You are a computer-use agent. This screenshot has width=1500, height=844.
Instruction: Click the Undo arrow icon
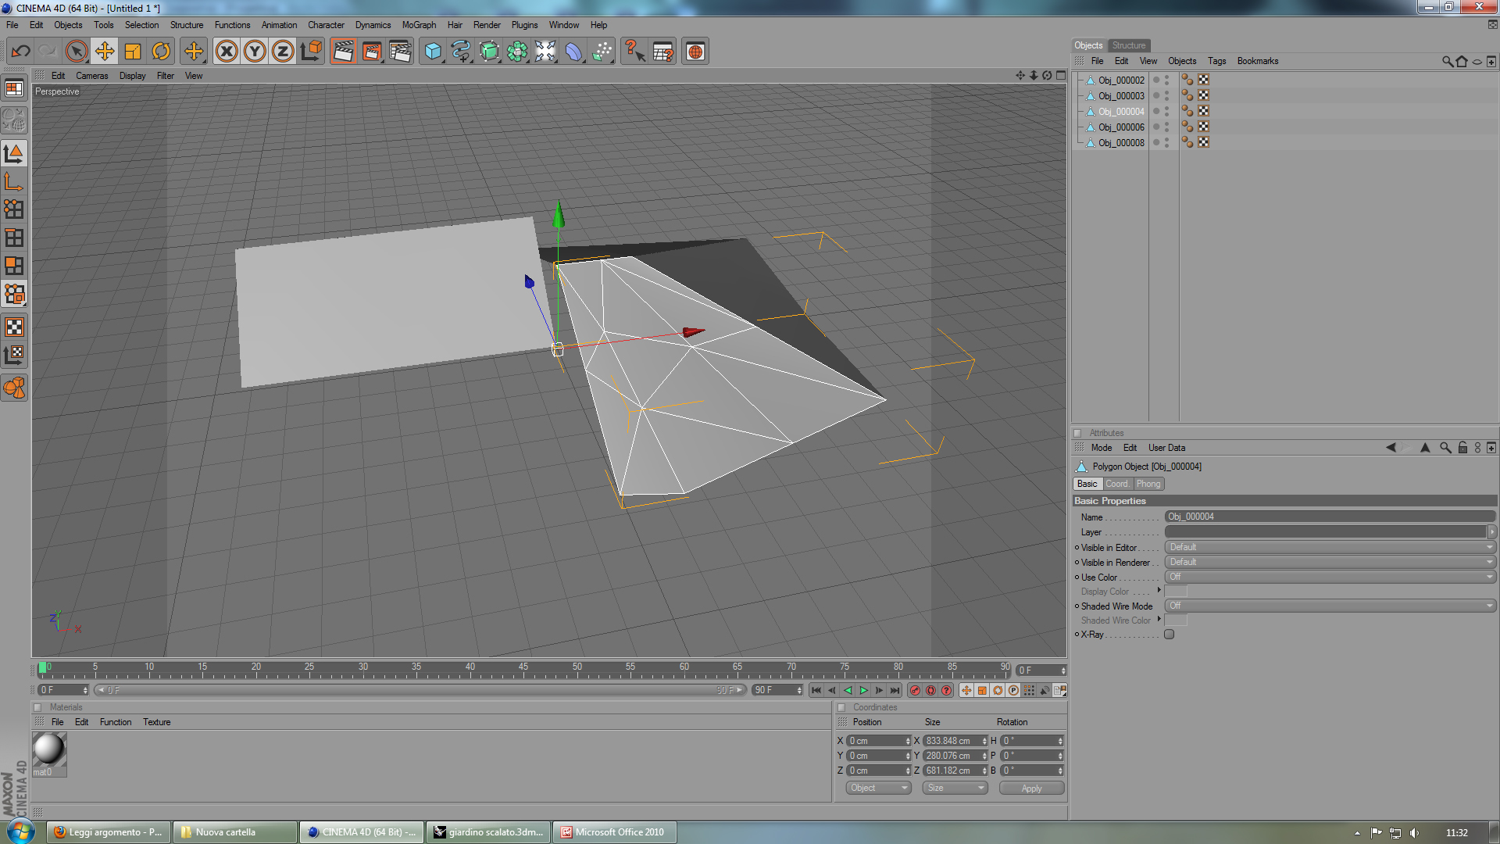pos(21,52)
